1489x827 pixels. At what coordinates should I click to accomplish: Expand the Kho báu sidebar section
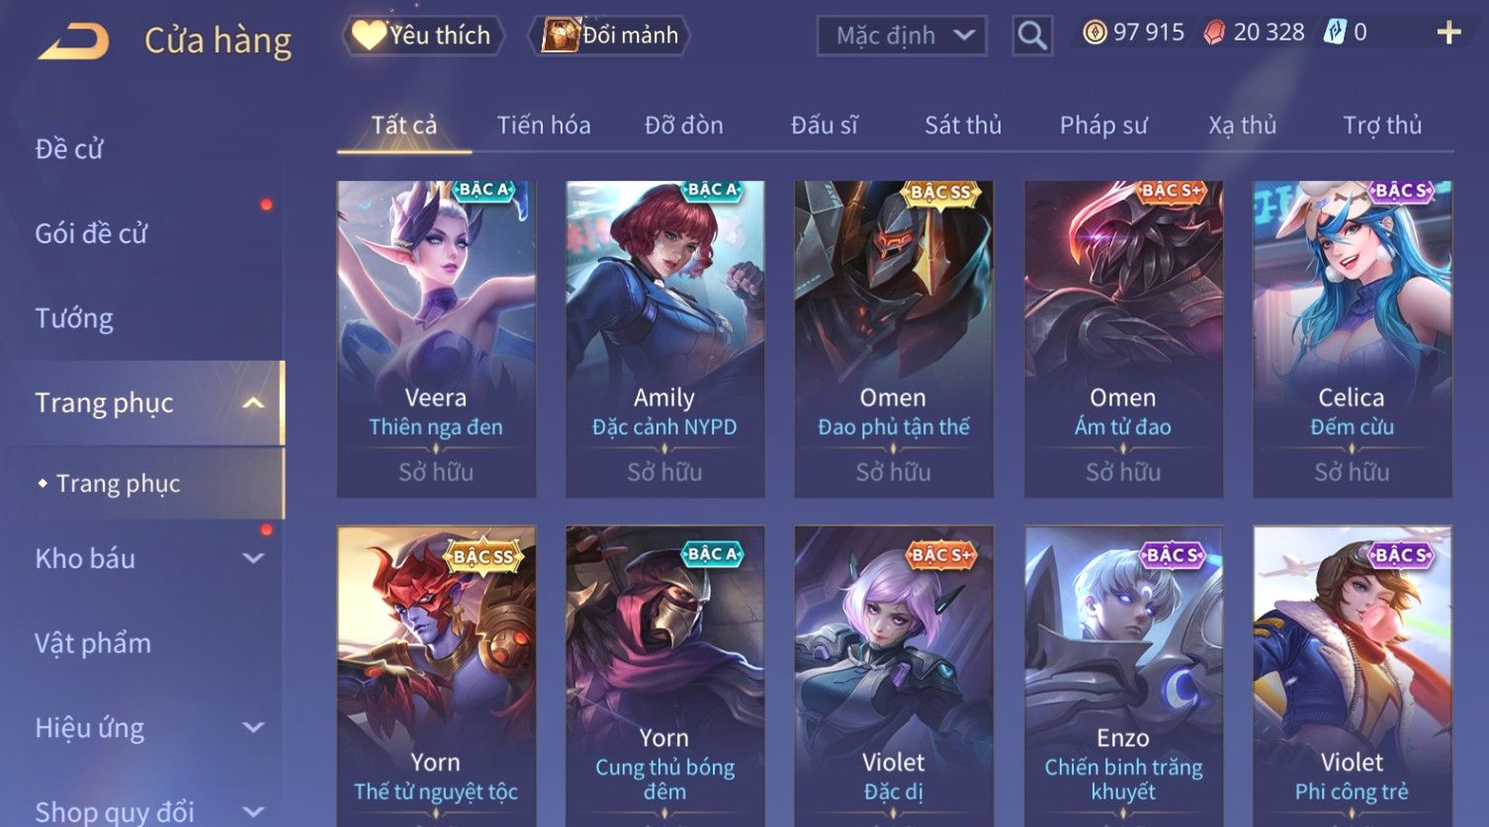pyautogui.click(x=253, y=558)
